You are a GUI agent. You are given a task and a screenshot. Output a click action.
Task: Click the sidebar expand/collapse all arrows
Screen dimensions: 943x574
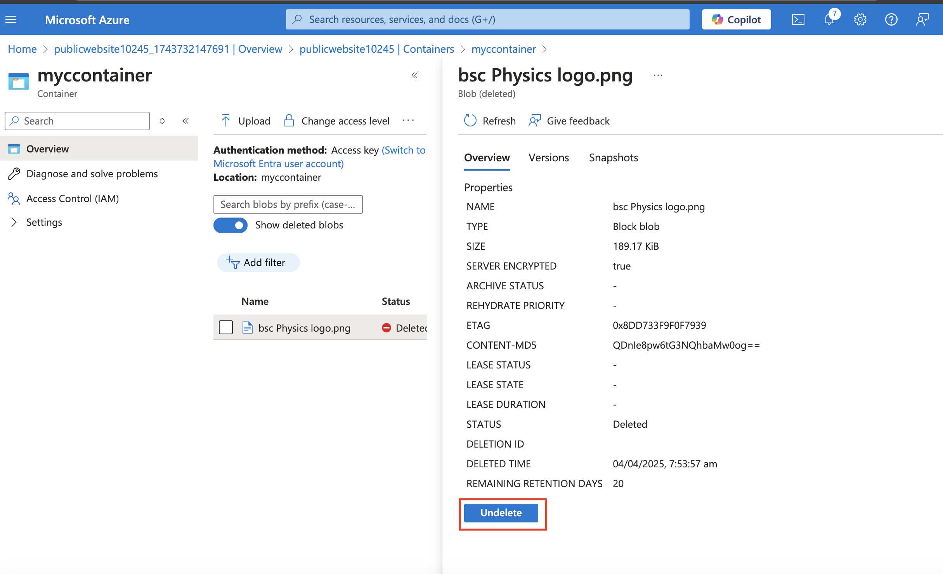coord(162,121)
